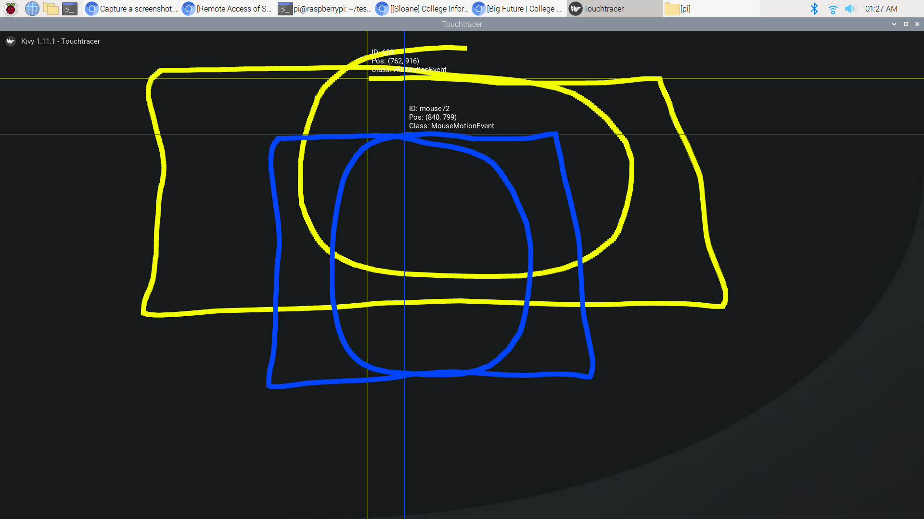Open the Wi-Fi status icon
Screen dimensions: 924x519
click(x=833, y=9)
